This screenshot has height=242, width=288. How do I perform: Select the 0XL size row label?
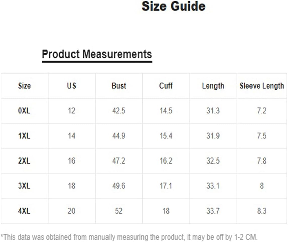coord(24,111)
